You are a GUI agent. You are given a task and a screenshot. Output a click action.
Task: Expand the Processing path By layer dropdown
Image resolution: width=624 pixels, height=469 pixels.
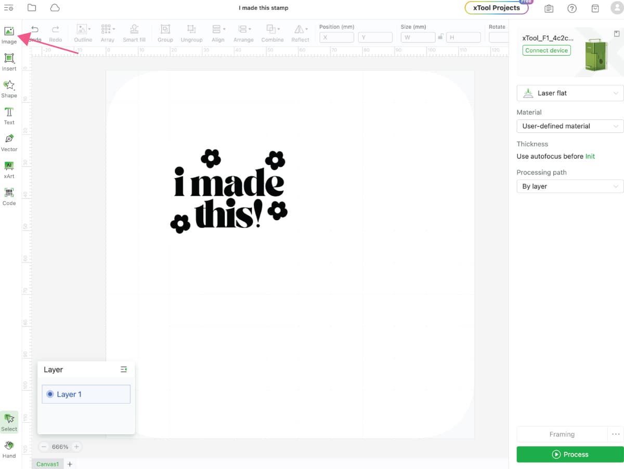pos(570,186)
